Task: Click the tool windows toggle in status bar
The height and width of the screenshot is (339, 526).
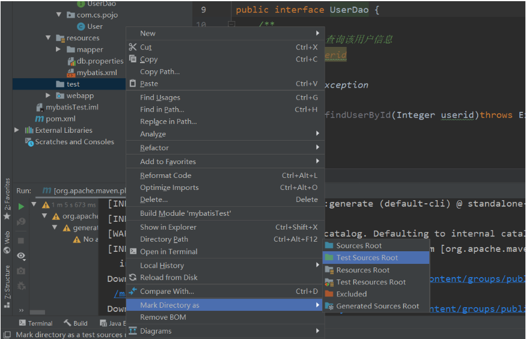Action: click(7, 334)
